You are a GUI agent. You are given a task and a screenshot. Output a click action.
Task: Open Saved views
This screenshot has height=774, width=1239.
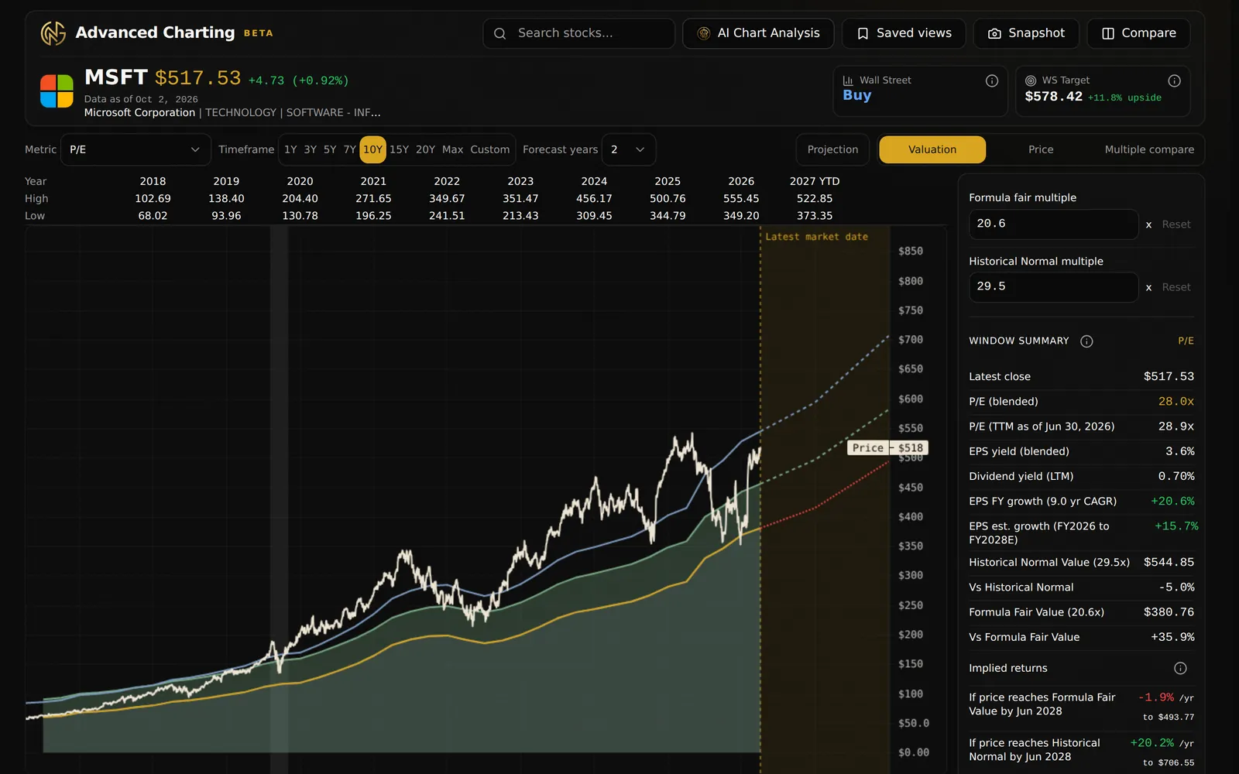(904, 33)
